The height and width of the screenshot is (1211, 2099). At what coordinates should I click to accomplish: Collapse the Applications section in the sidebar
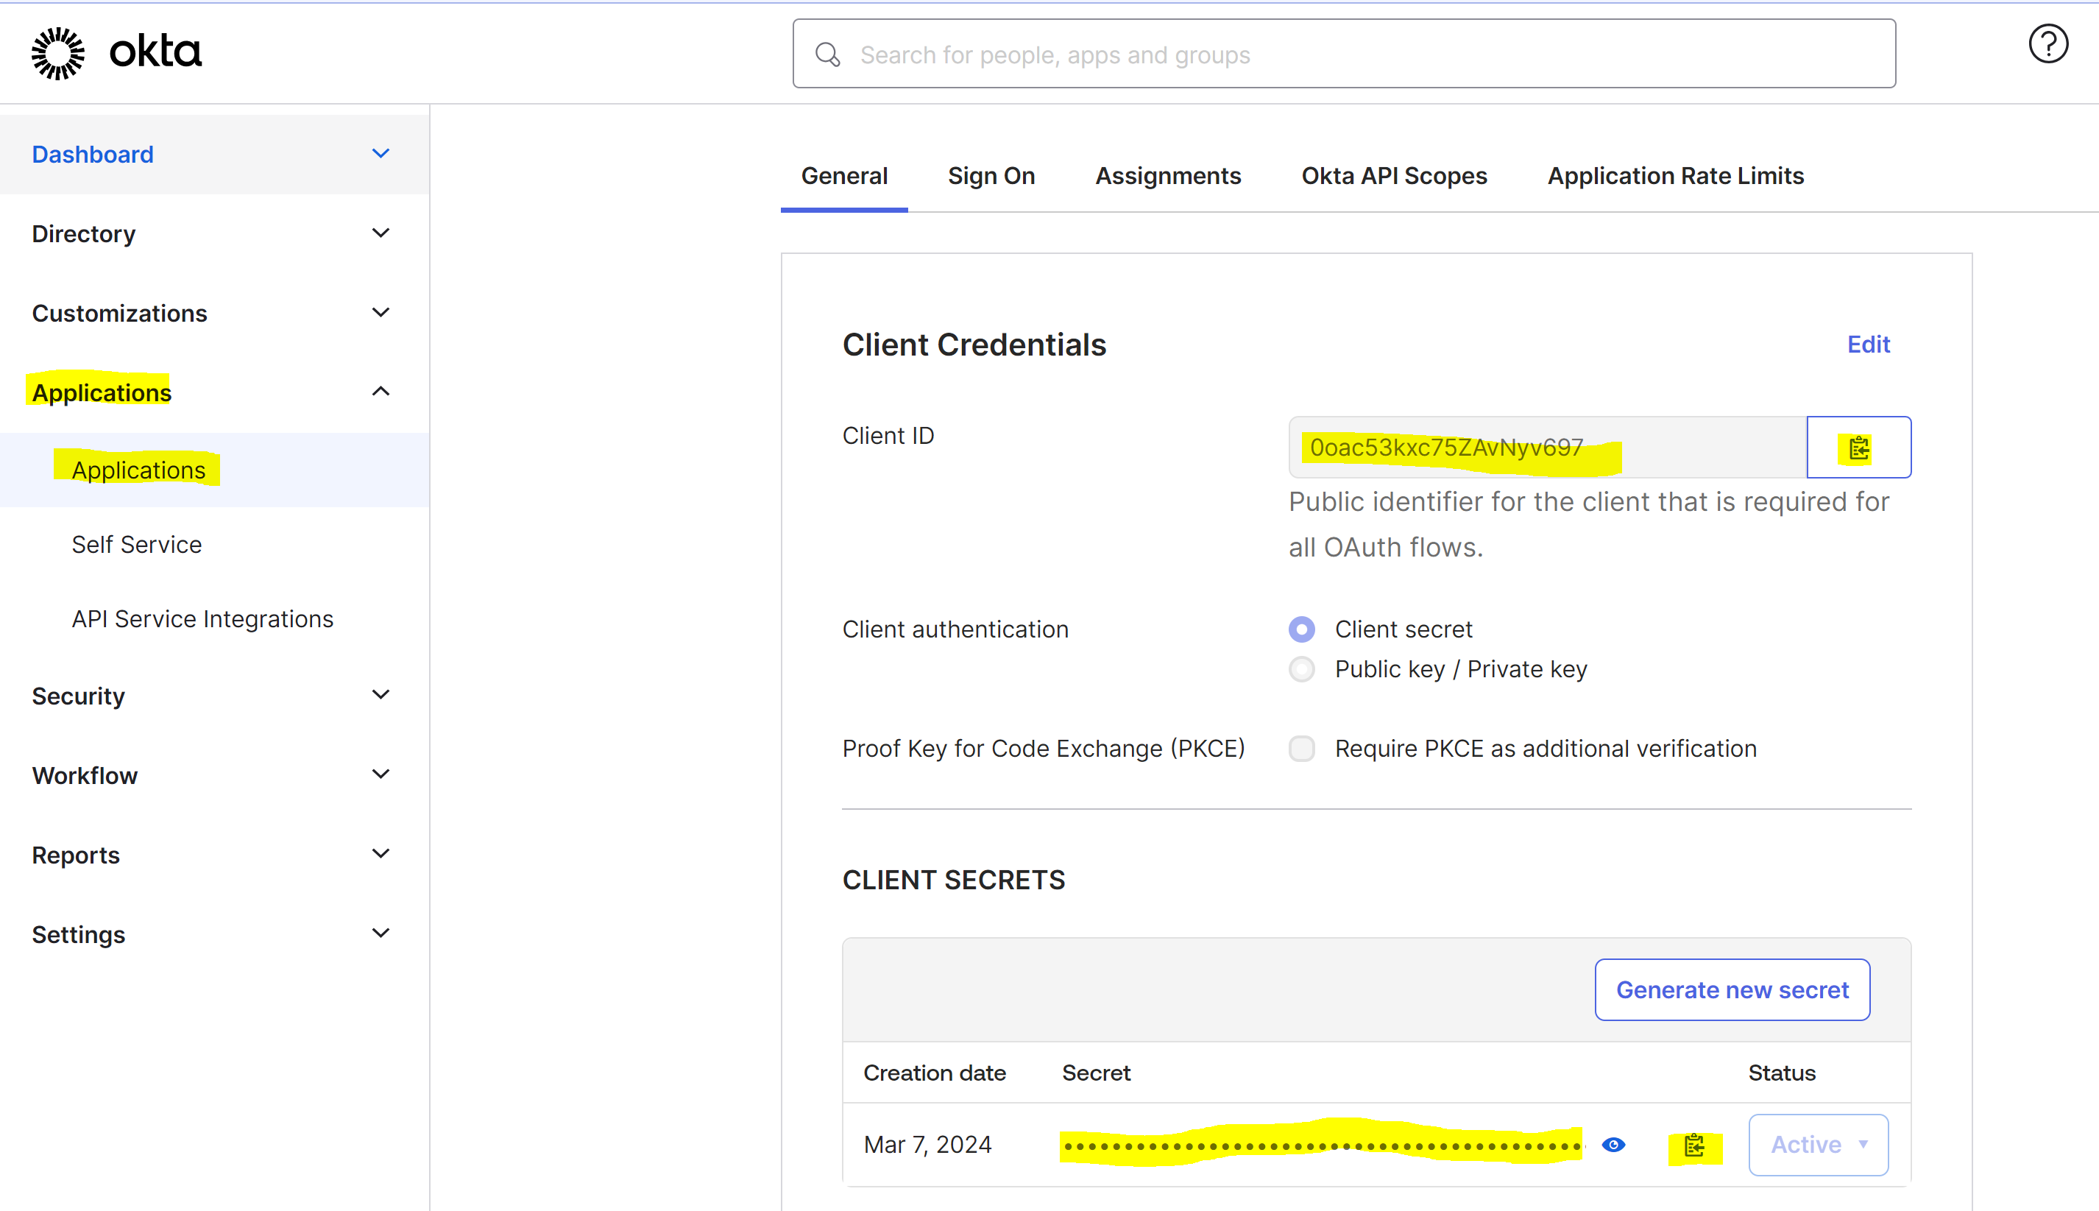click(x=380, y=391)
